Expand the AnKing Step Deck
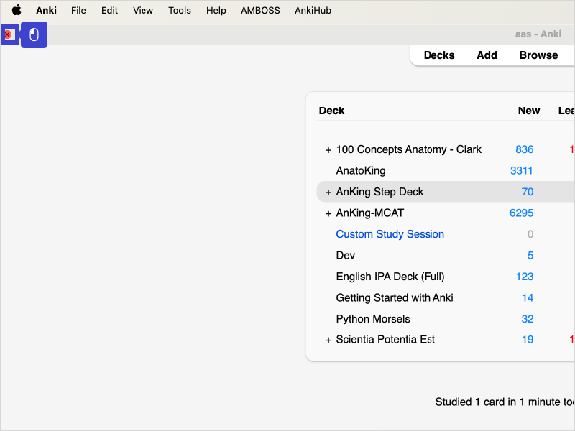The width and height of the screenshot is (575, 431). [328, 193]
